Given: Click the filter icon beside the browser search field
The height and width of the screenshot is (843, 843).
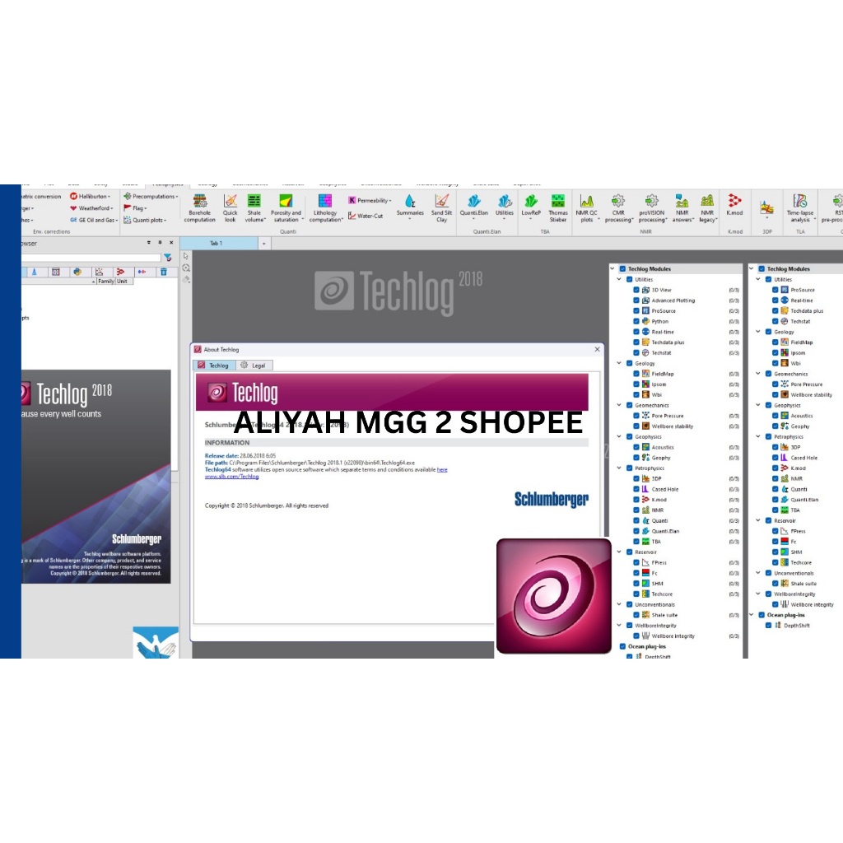Looking at the screenshot, I should pyautogui.click(x=168, y=258).
